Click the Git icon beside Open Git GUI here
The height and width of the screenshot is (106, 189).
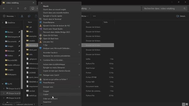coord(40,35)
